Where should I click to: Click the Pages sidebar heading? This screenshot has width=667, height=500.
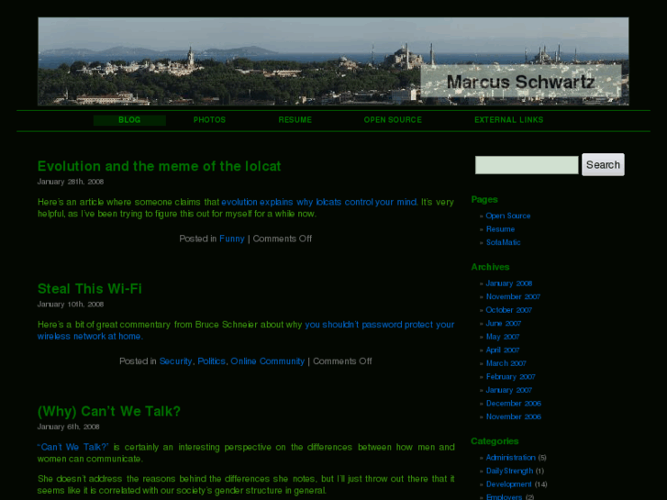tap(484, 200)
